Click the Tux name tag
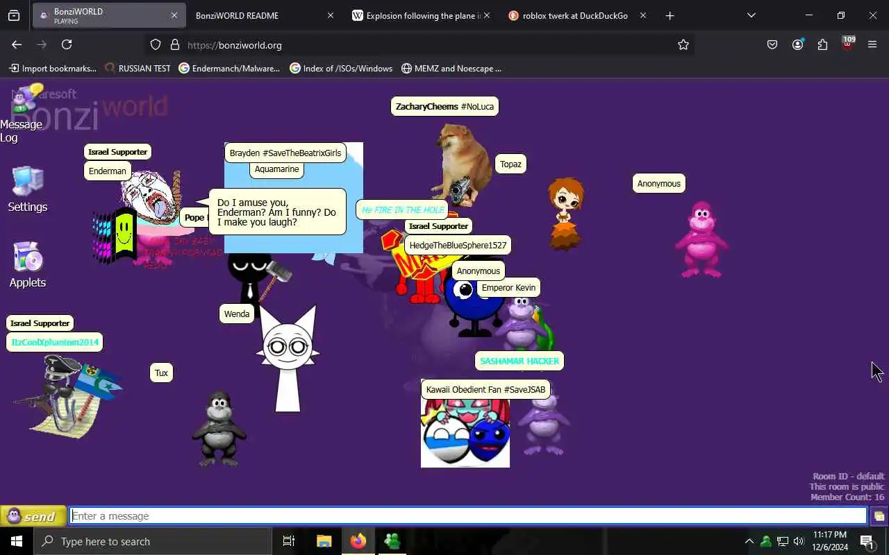This screenshot has width=889, height=555. tap(161, 373)
